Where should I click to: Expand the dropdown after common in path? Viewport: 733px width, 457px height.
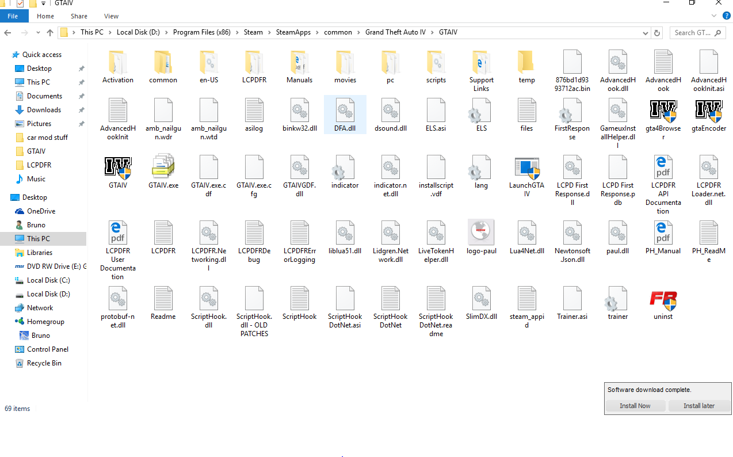359,33
